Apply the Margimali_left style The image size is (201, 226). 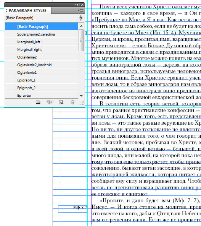42,42
